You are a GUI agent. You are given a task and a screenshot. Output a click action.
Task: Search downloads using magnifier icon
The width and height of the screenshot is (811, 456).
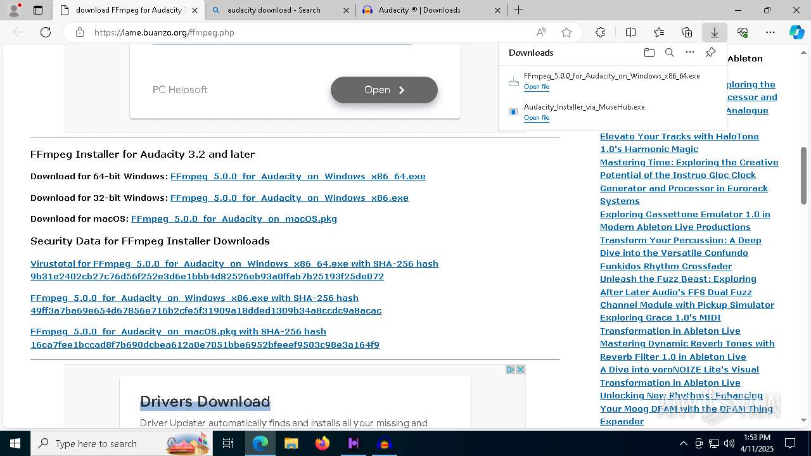[x=669, y=53]
